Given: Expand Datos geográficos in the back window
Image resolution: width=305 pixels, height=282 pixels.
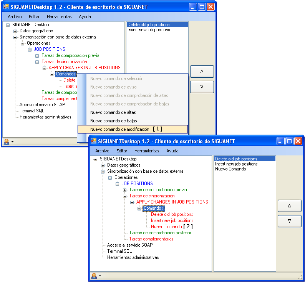Looking at the screenshot, I should (15, 31).
